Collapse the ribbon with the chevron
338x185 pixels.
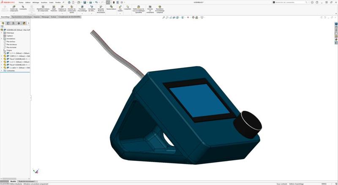pos(336,14)
